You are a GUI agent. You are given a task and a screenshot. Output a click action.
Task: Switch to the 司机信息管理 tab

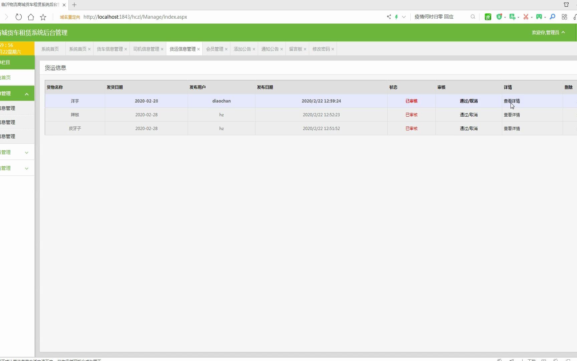click(x=146, y=49)
